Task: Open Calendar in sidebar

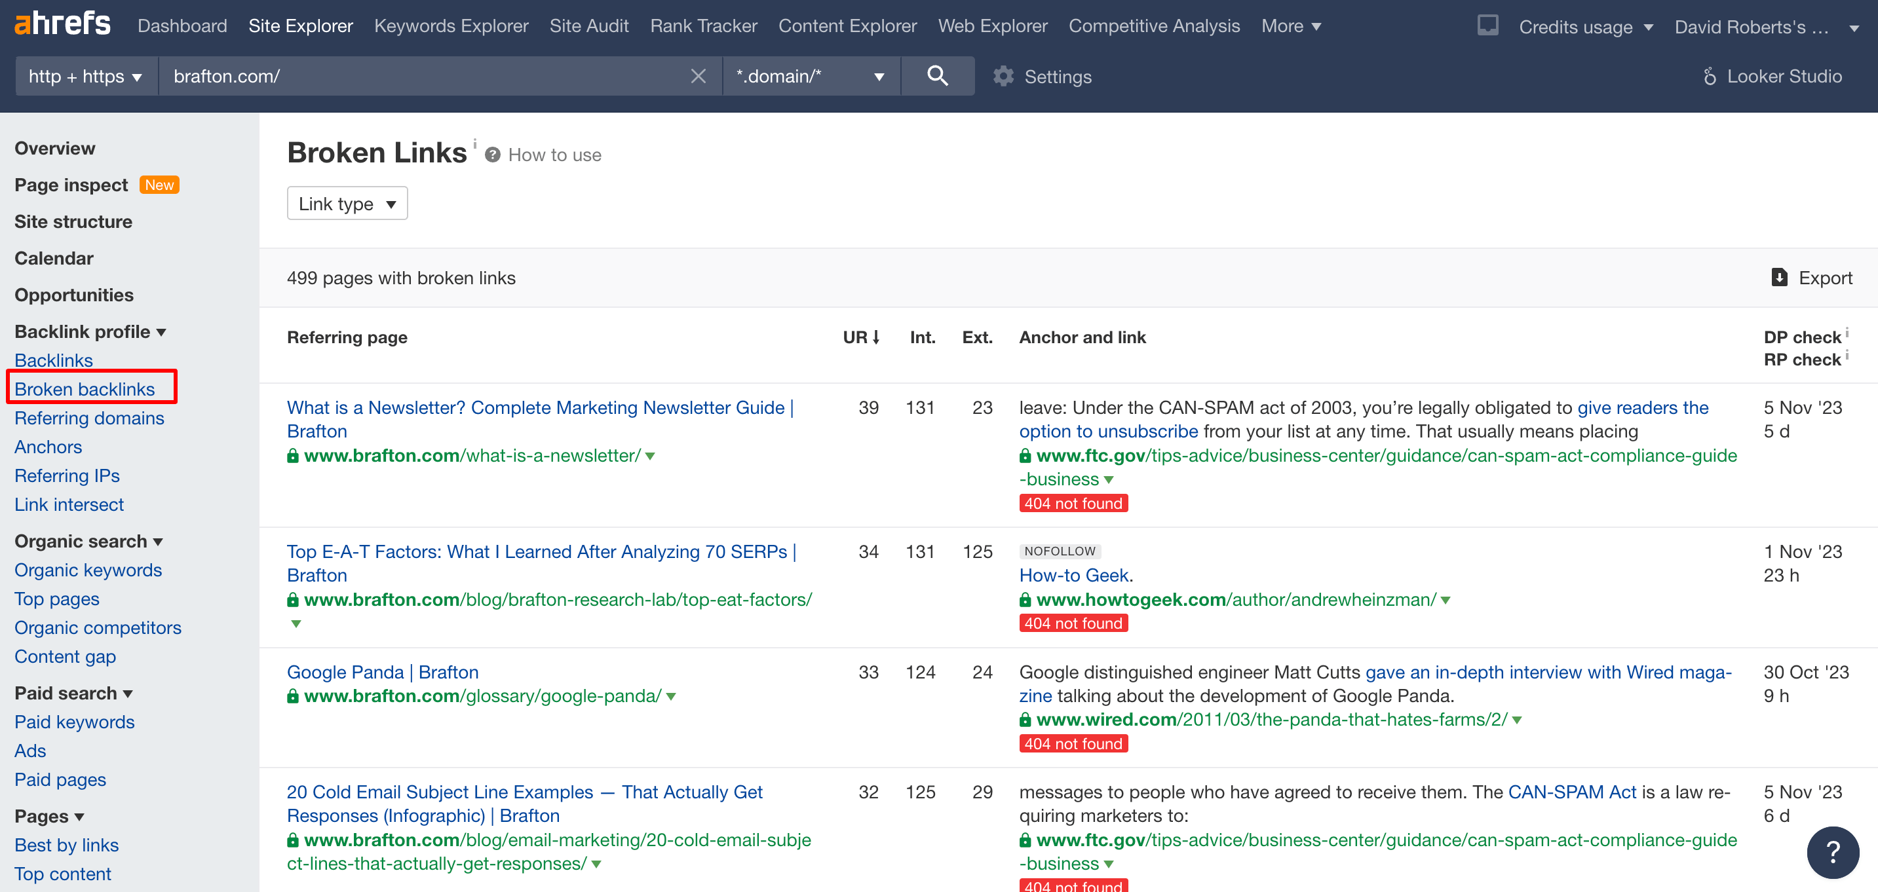Action: [54, 258]
